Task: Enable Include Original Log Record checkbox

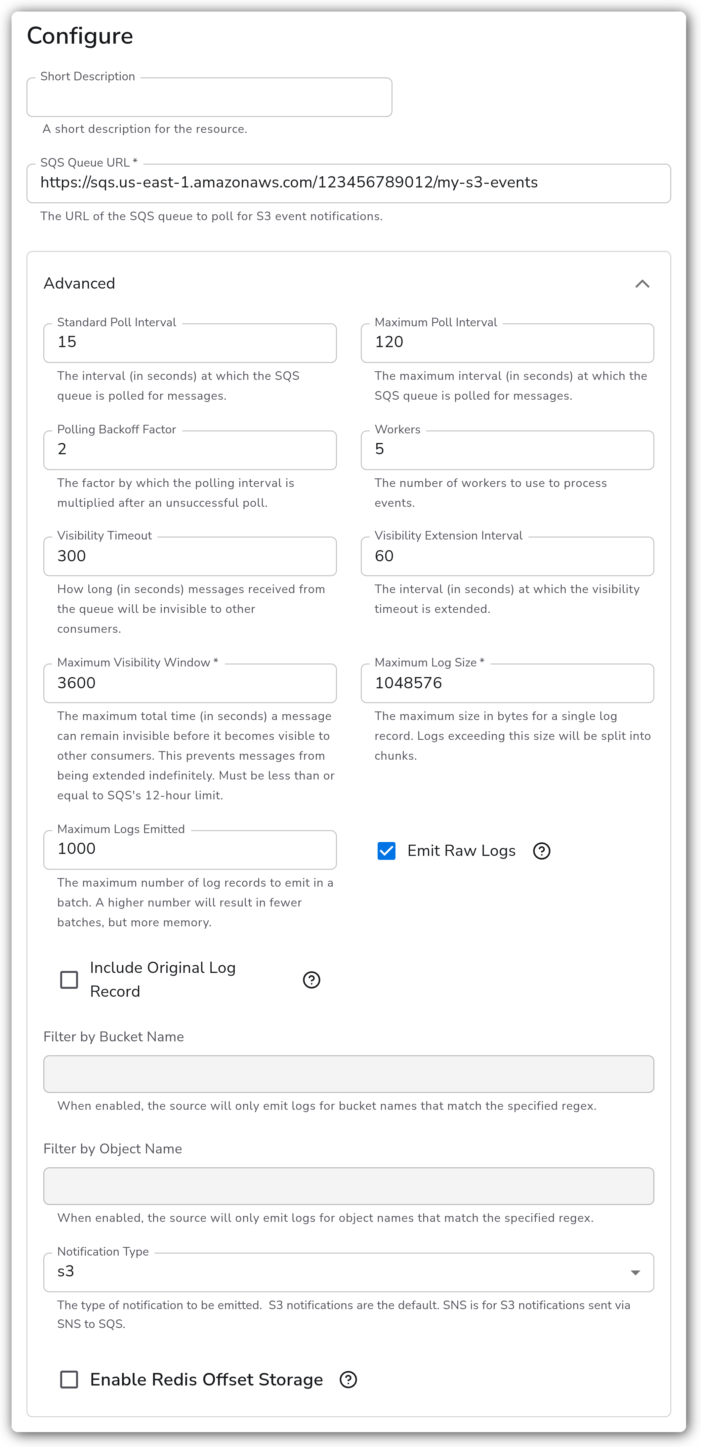Action: tap(69, 980)
